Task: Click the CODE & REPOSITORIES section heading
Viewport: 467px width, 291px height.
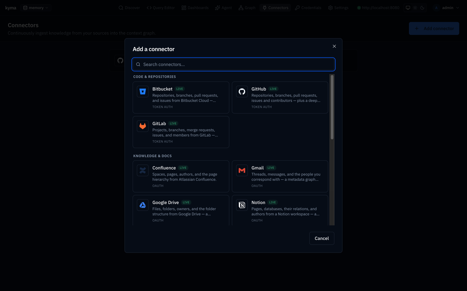Action: click(x=155, y=77)
